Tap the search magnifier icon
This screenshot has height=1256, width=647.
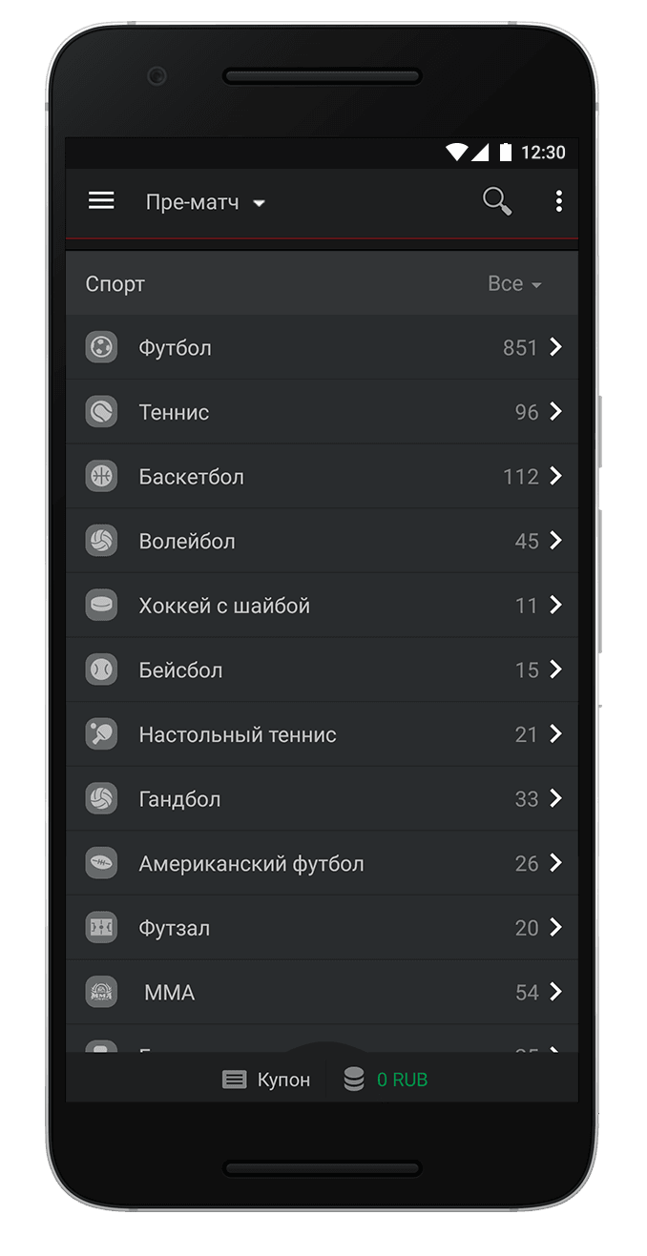(x=496, y=201)
